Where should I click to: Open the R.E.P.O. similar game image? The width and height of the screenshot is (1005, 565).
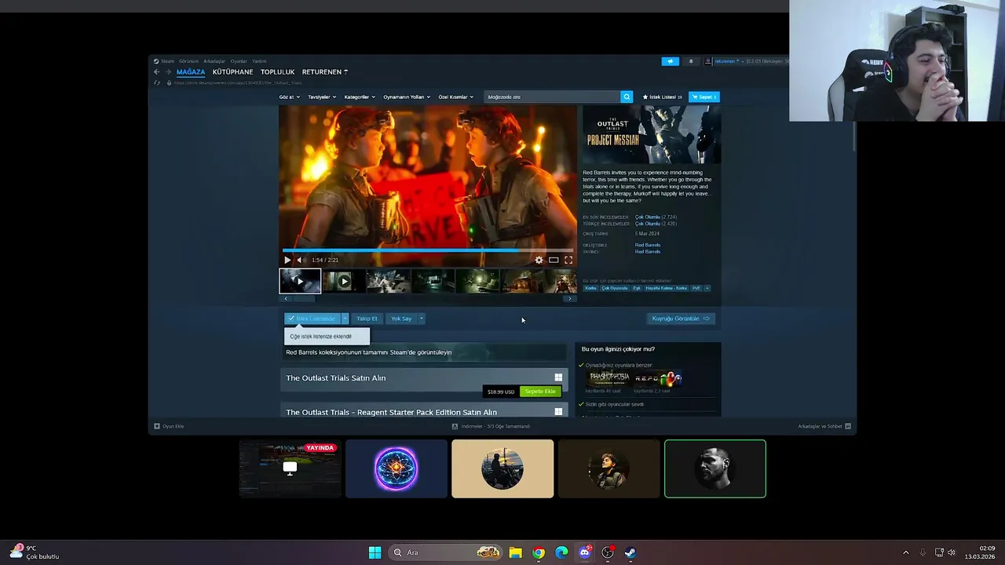[x=658, y=378]
